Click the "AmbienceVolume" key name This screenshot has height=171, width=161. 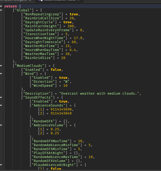point(48,125)
